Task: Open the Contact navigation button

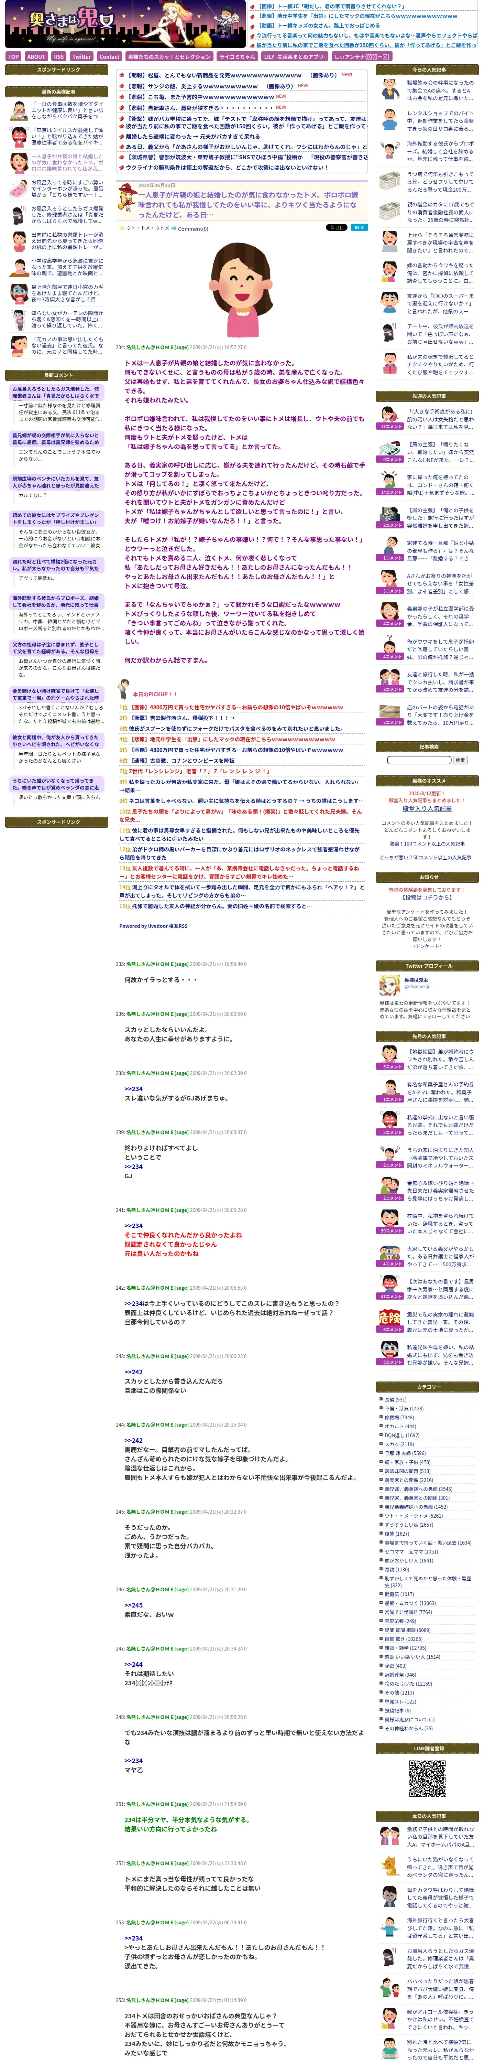Action: click(x=109, y=57)
